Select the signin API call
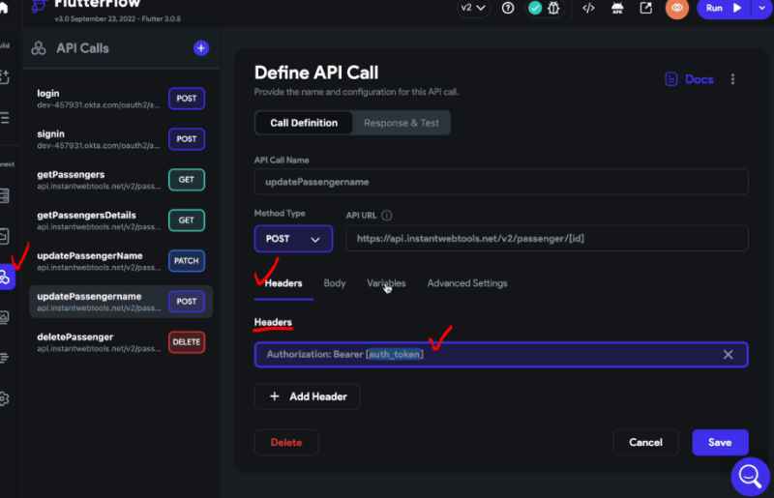 (x=121, y=139)
